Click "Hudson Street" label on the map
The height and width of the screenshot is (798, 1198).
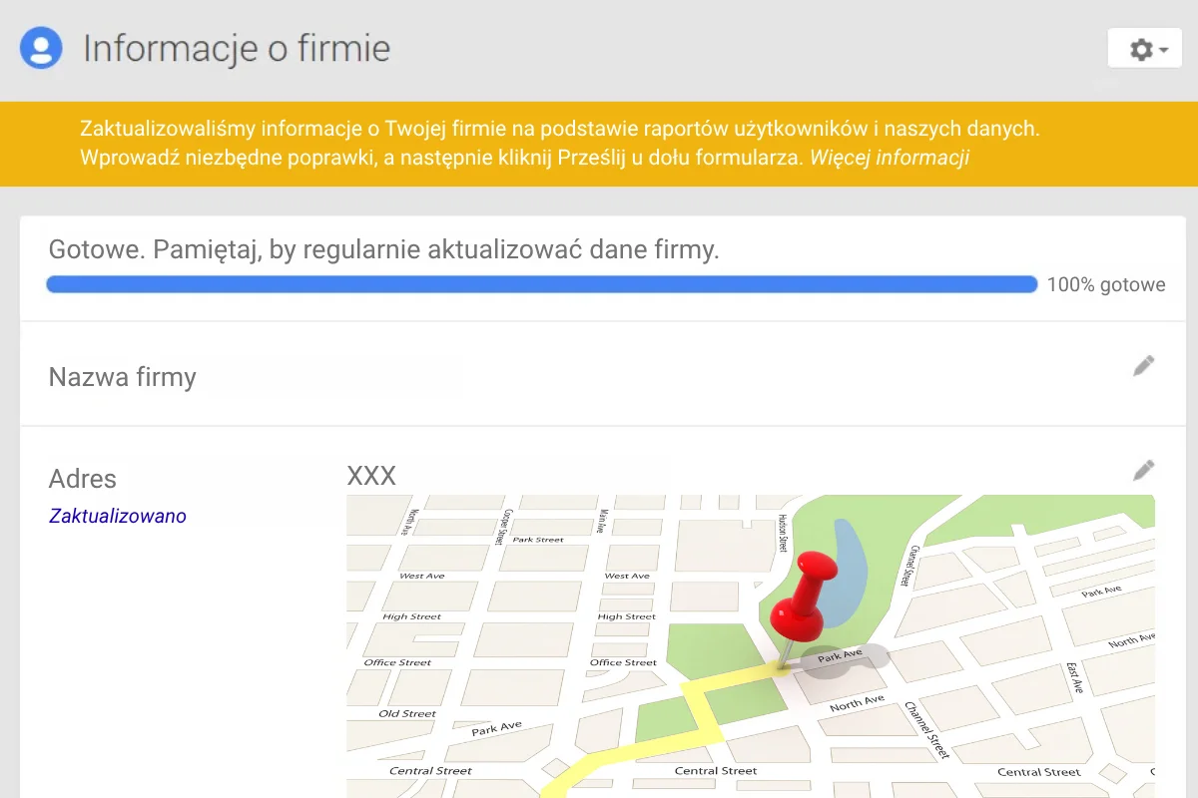tap(783, 529)
